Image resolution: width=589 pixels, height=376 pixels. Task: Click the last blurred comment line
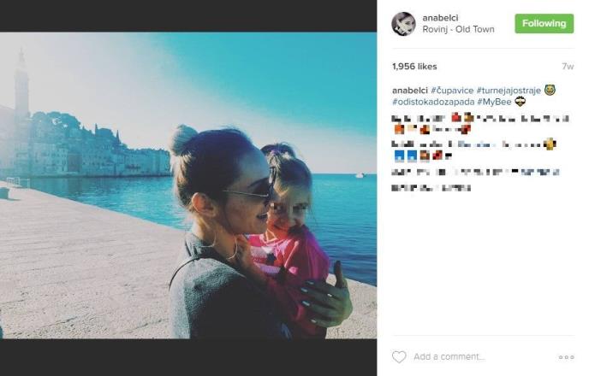click(x=431, y=187)
